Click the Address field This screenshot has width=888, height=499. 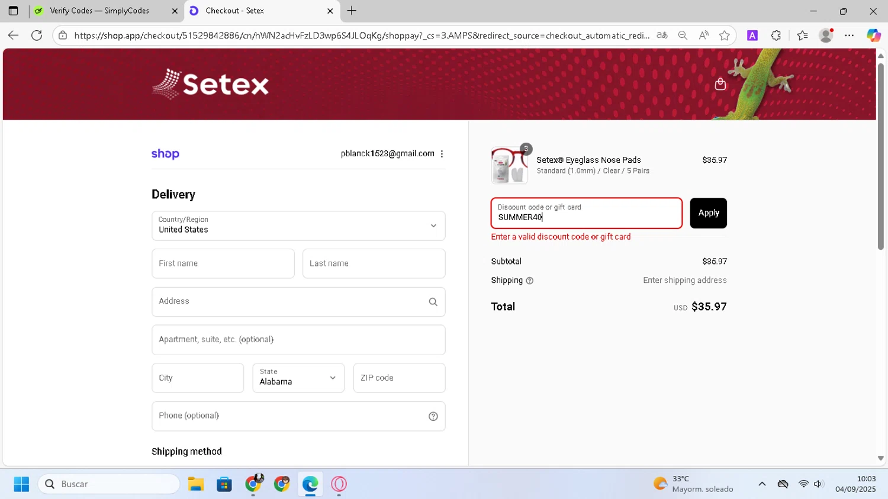(x=298, y=302)
